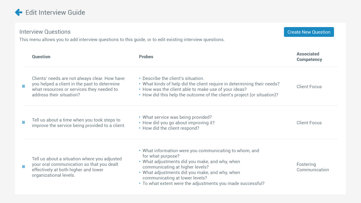Click Client Focus in the clients' needs row
The width and height of the screenshot is (361, 203).
(309, 87)
